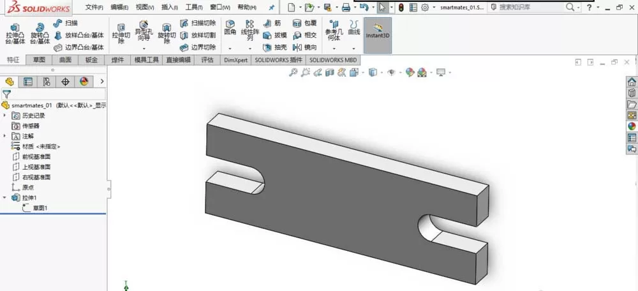Create a new document with New icon

(290, 7)
